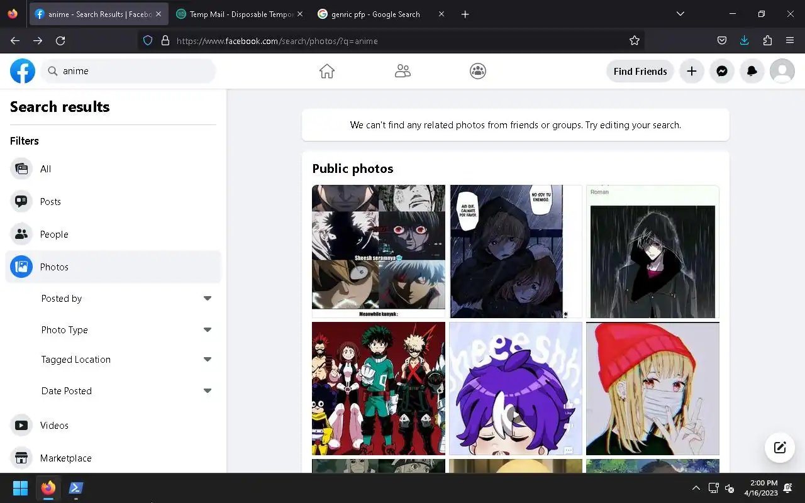Select the Photos filter icon
The height and width of the screenshot is (503, 805).
21,267
